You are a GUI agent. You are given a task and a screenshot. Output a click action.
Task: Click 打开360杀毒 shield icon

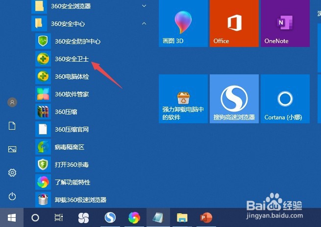click(x=43, y=164)
